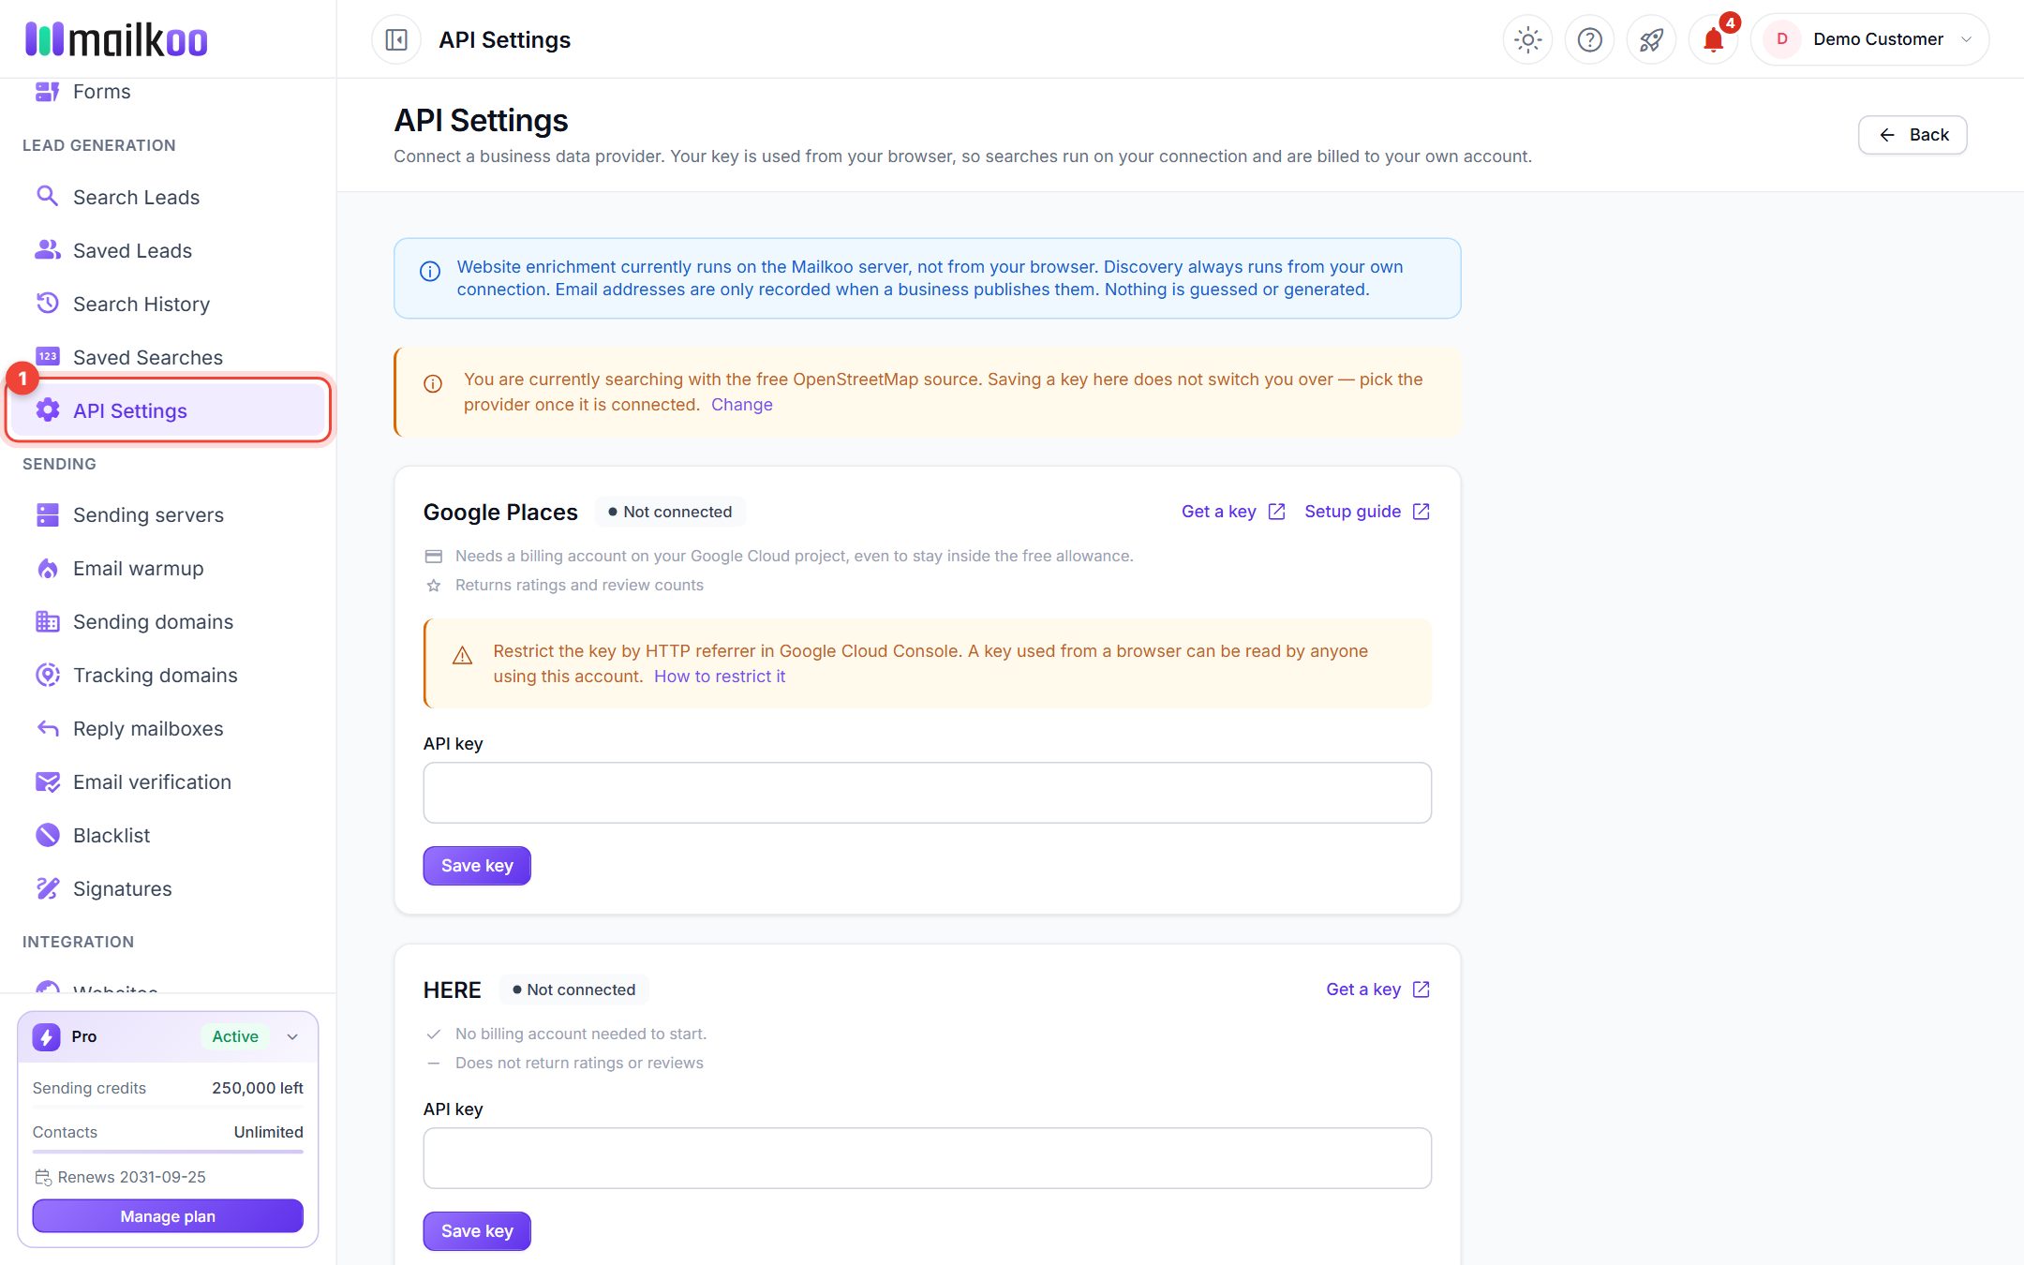2024x1265 pixels.
Task: Click the Active plan status badge
Action: [235, 1036]
